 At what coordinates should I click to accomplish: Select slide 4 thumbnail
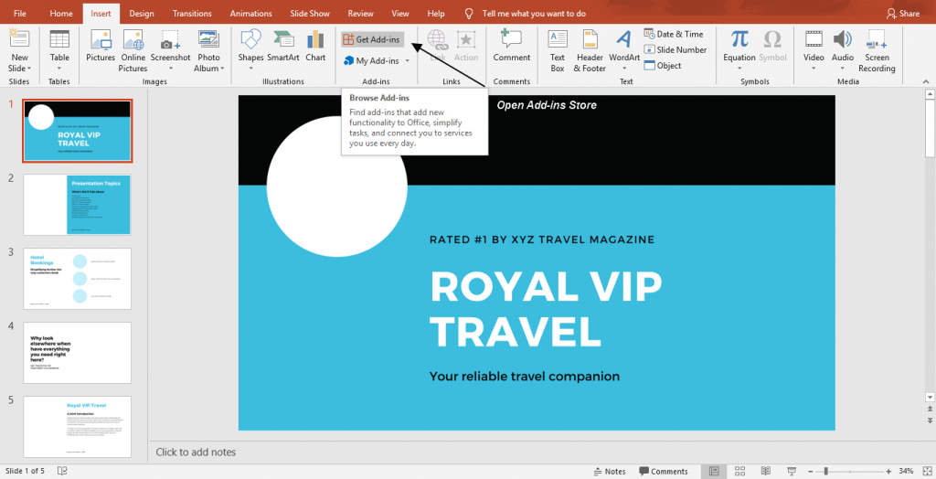coord(77,353)
